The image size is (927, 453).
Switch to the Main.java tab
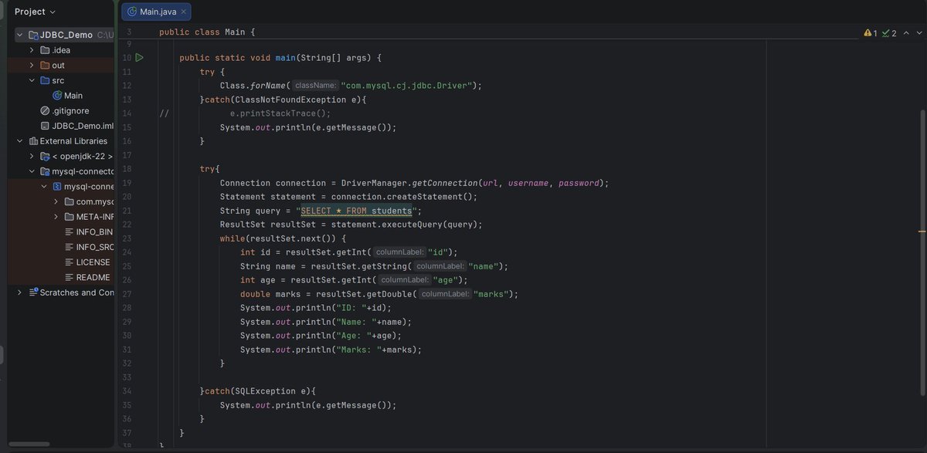point(156,12)
